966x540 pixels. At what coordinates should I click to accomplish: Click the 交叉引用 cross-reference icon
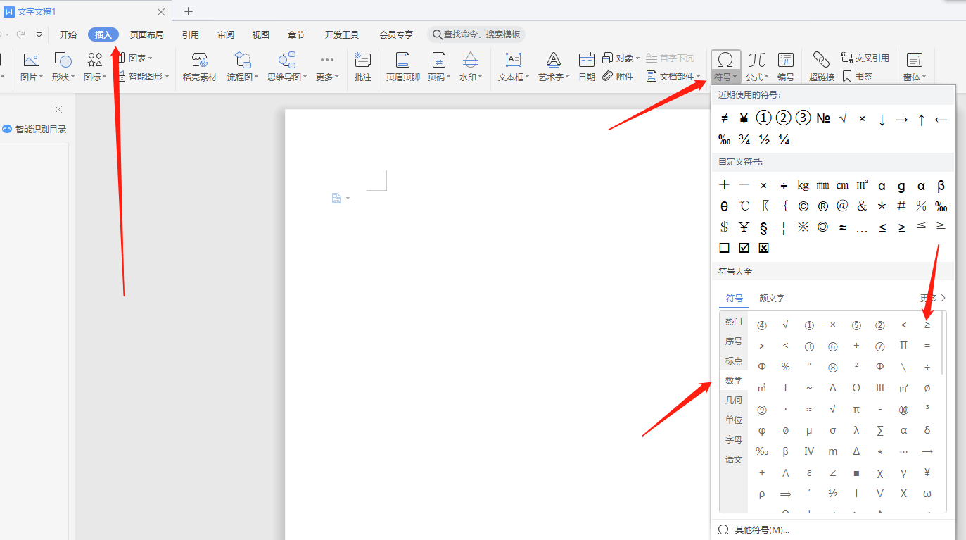coord(865,58)
